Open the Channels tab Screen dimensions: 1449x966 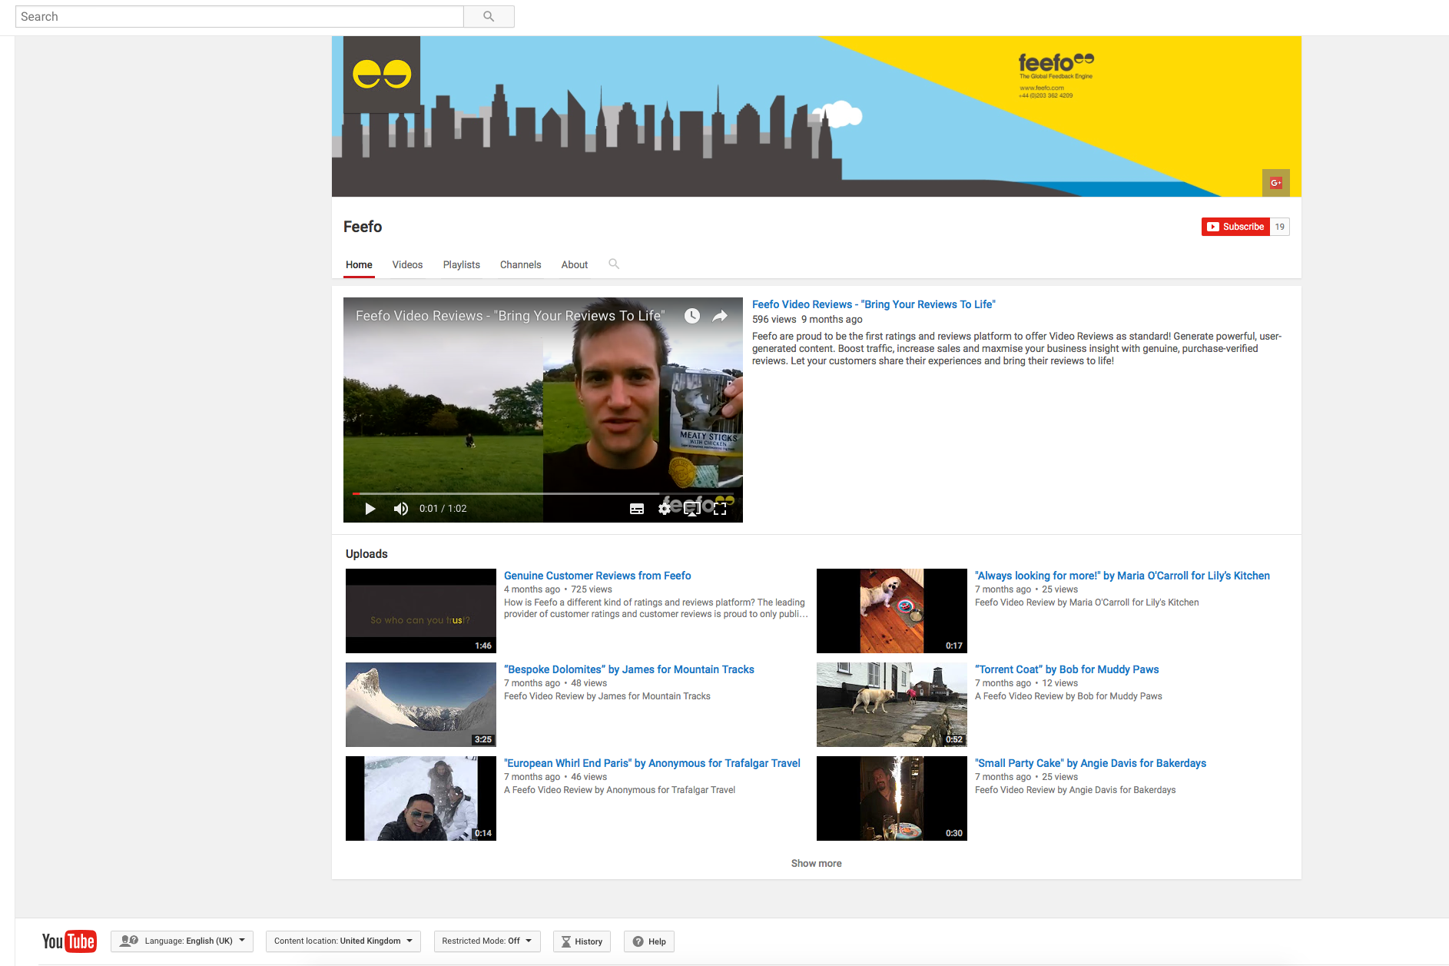pos(521,264)
